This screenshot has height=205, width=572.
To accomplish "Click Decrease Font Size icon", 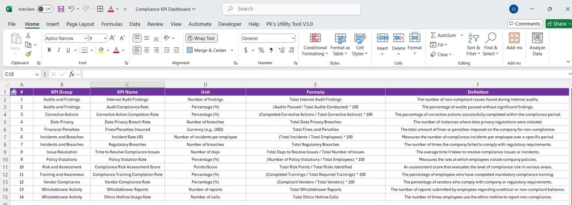I will click(x=123, y=38).
